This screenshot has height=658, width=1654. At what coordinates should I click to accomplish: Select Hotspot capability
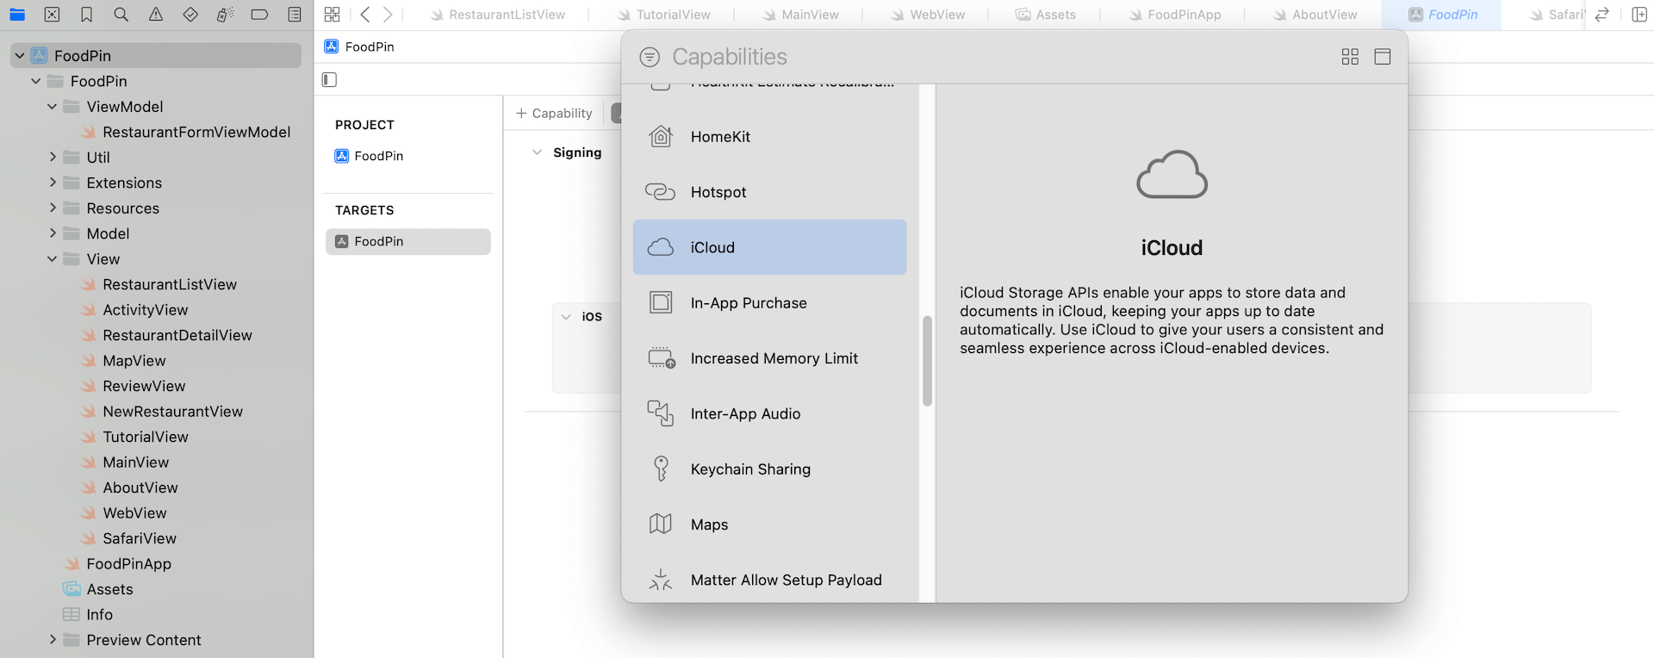(769, 192)
